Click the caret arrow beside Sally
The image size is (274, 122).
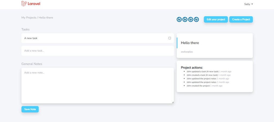point(252,4)
